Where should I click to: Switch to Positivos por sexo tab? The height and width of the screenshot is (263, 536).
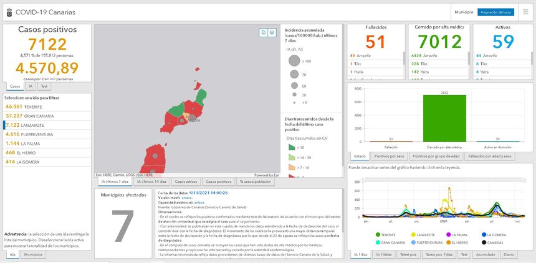pos(391,156)
